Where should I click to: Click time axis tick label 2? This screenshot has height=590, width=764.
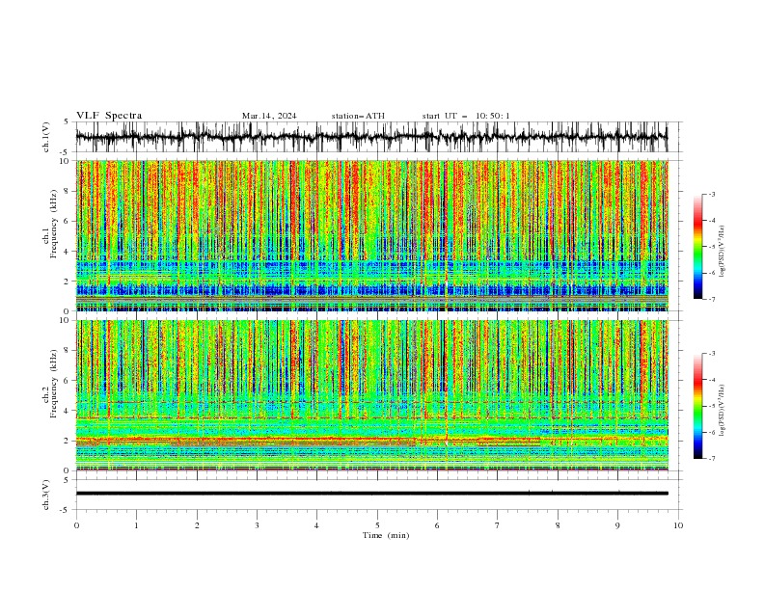point(197,525)
